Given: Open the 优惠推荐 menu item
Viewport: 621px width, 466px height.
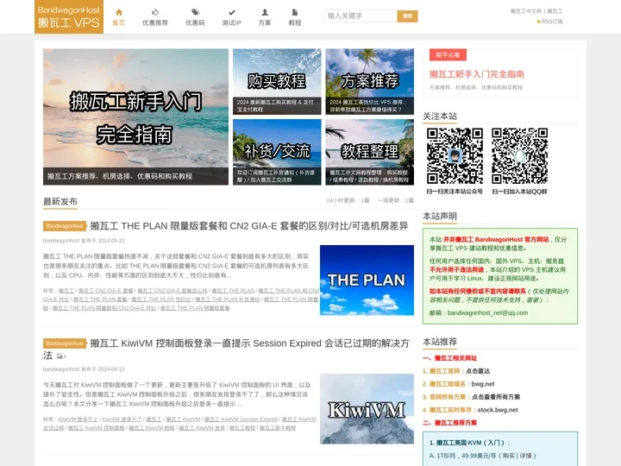Looking at the screenshot, I should [x=155, y=23].
